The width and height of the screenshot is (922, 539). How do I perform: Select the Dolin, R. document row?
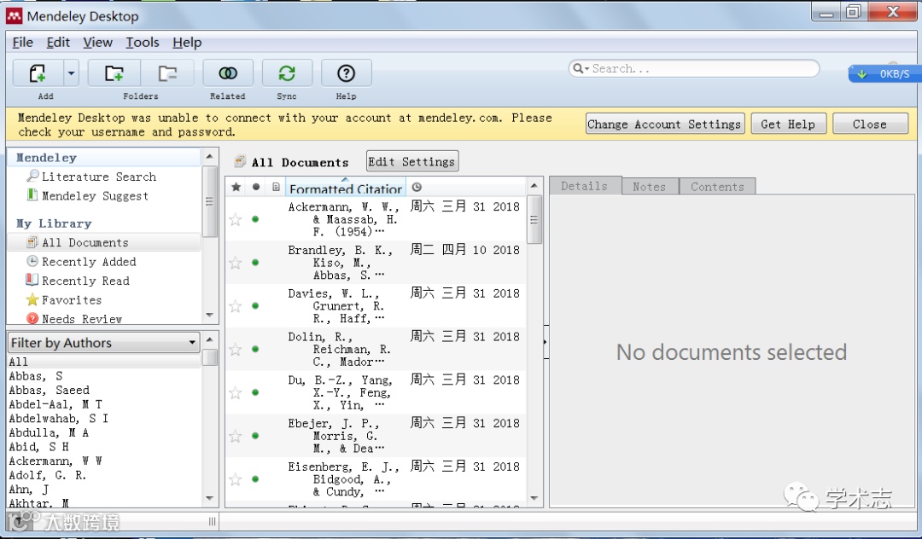(x=376, y=350)
